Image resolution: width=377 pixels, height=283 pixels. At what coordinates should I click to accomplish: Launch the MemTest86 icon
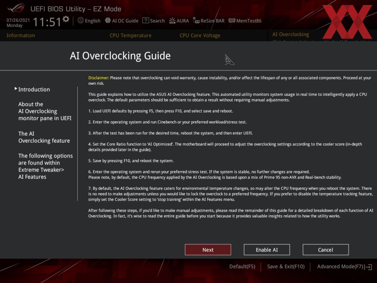[x=232, y=21]
